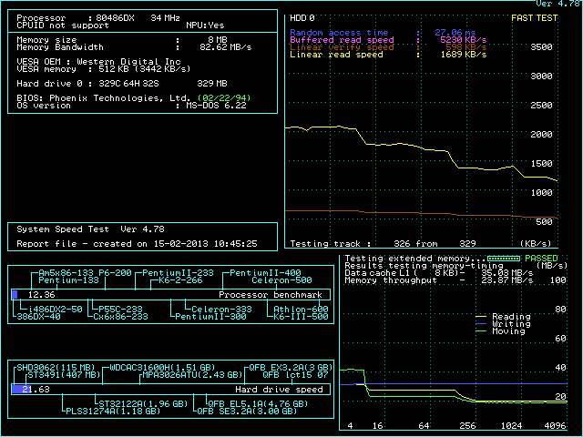583x437 pixels.
Task: Click the Memory throughput 23.87 MB/s value
Action: (506, 280)
